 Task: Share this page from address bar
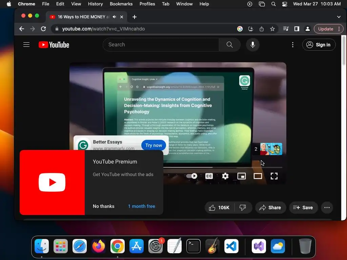tap(261, 29)
